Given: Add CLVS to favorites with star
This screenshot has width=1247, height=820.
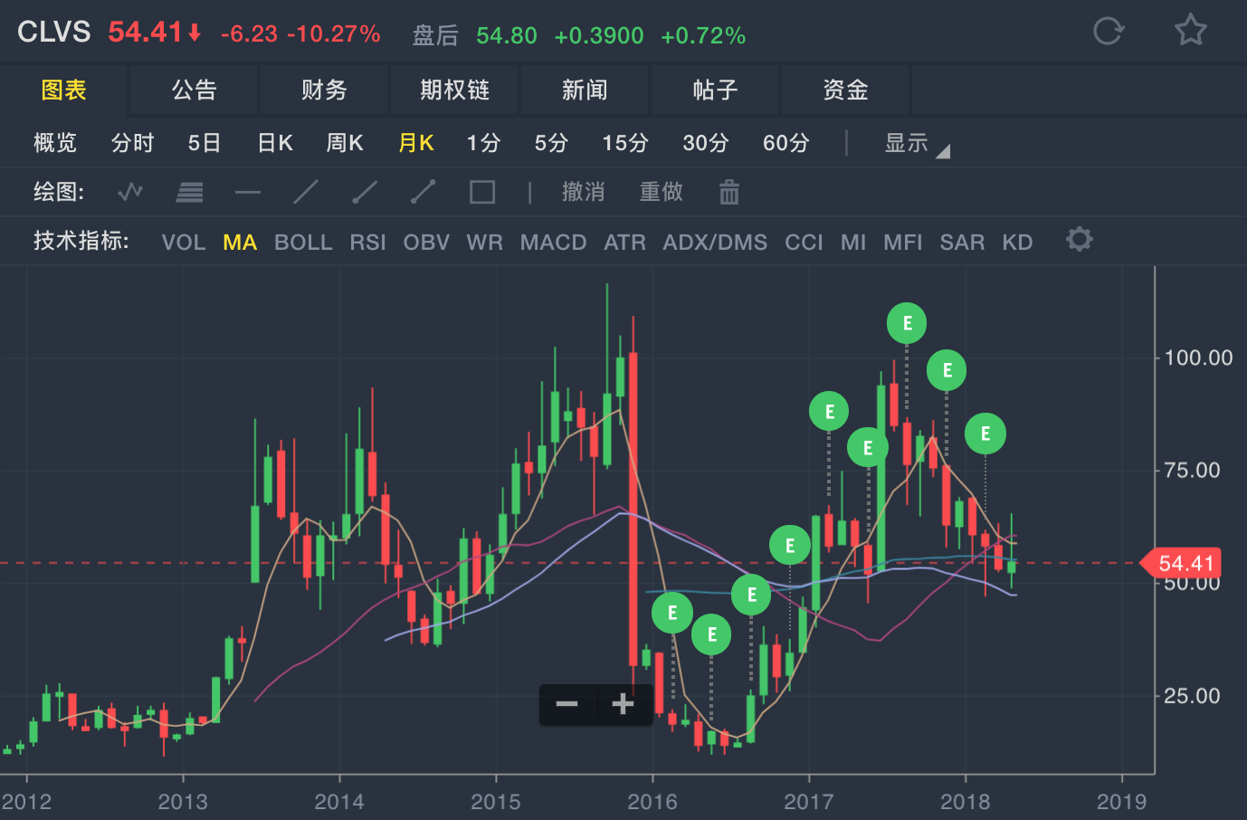Looking at the screenshot, I should [1191, 31].
